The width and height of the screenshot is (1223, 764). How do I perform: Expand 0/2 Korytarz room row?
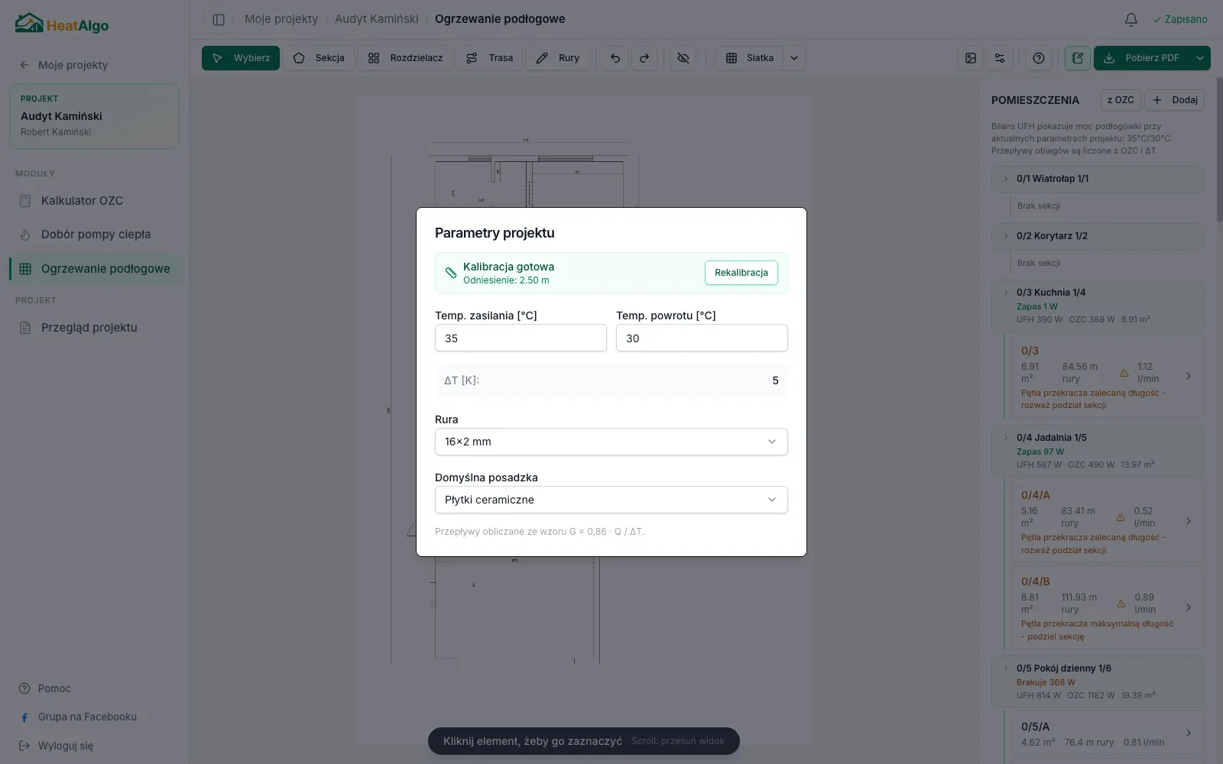[x=1098, y=236]
